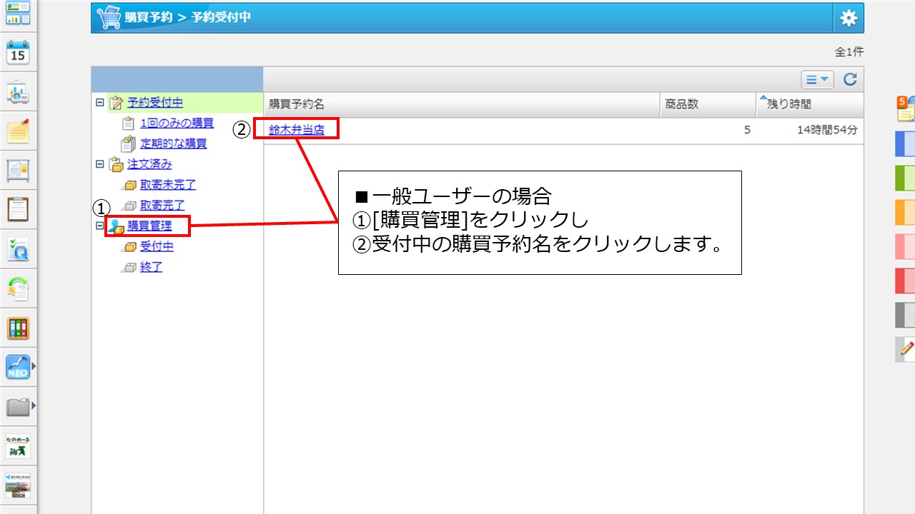Viewport: 915px width, 514px height.
Task: Open the yellow sticky note icon in sidebar
Action: 18,131
